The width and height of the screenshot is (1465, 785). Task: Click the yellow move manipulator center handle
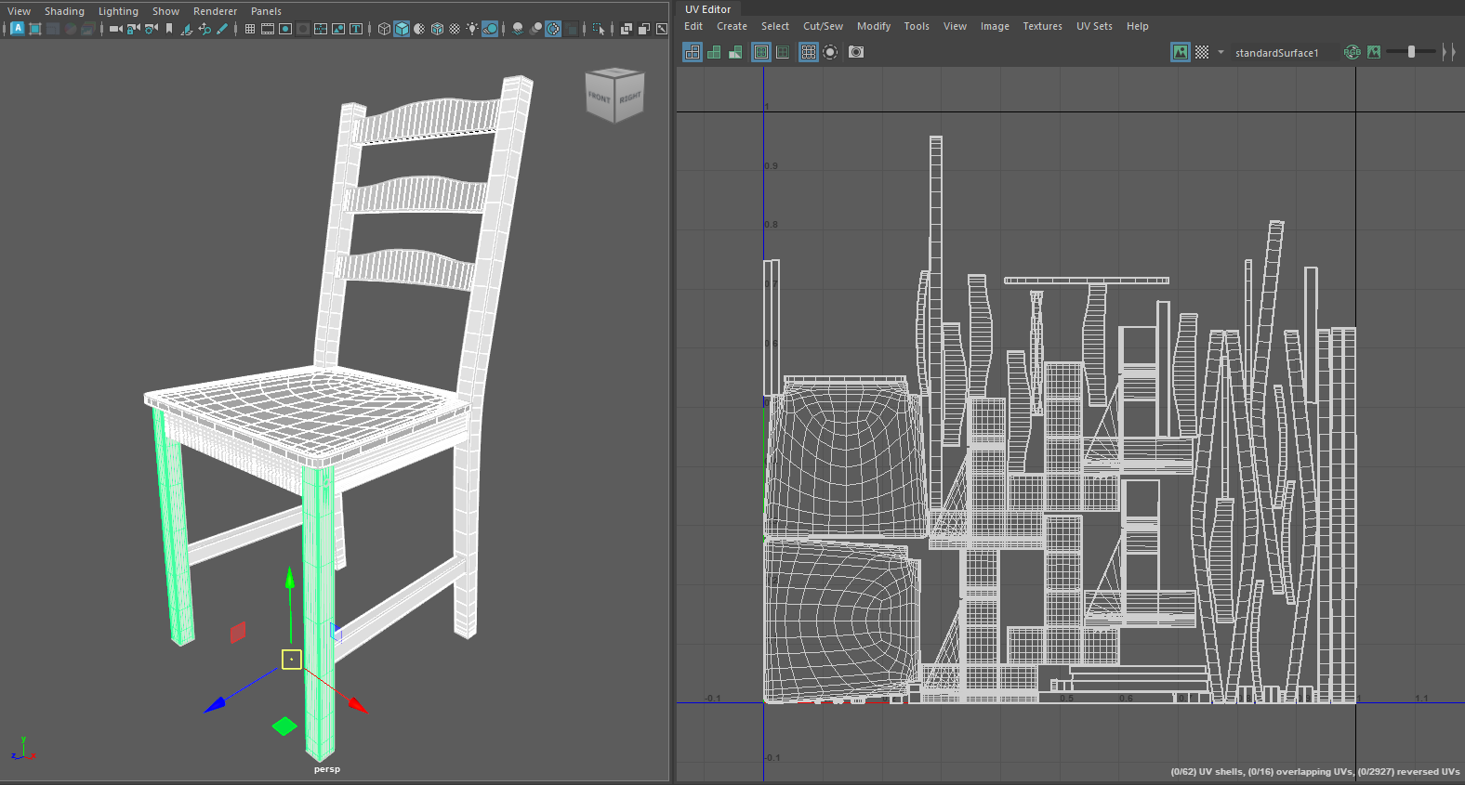click(x=292, y=660)
